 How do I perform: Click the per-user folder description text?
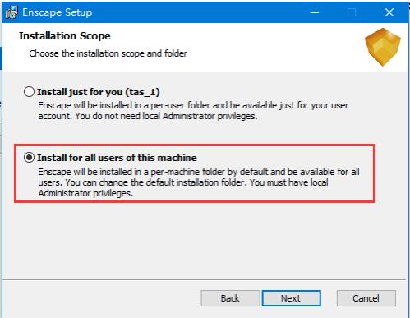click(x=193, y=111)
